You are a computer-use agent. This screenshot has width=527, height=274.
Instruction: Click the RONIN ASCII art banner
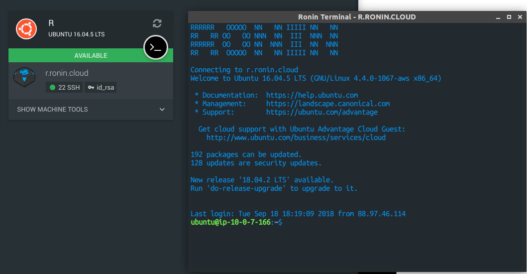coord(265,40)
